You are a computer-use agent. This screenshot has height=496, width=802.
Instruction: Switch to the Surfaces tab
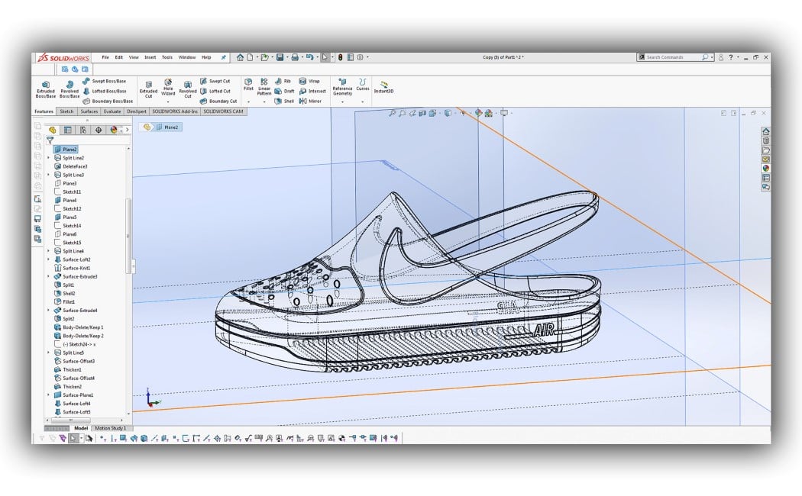[89, 111]
